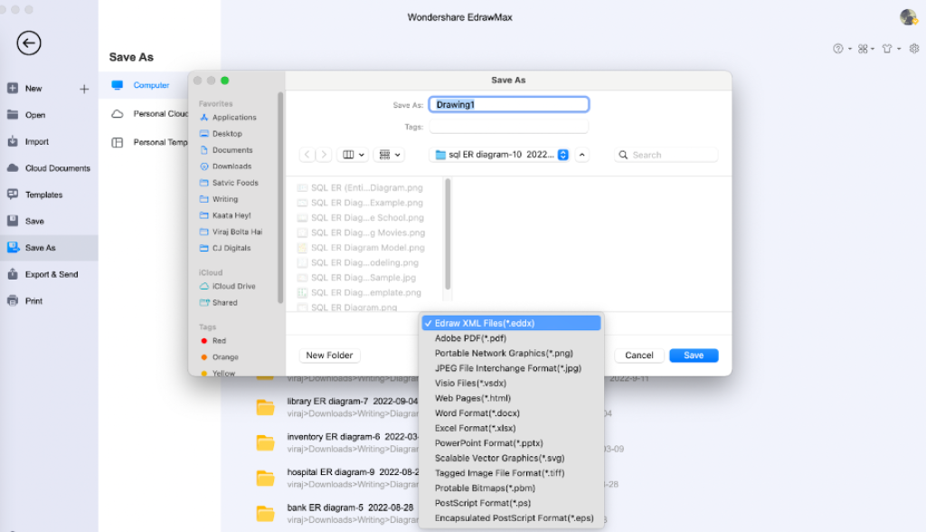This screenshot has height=532, width=926.
Task: Click the user avatar picture
Action: pyautogui.click(x=908, y=17)
